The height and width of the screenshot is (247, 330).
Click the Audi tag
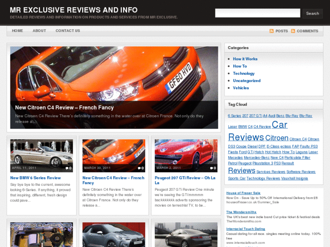coord(272,116)
